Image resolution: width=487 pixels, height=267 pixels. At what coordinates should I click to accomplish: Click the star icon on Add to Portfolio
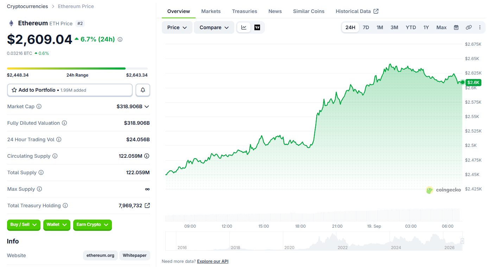14,90
